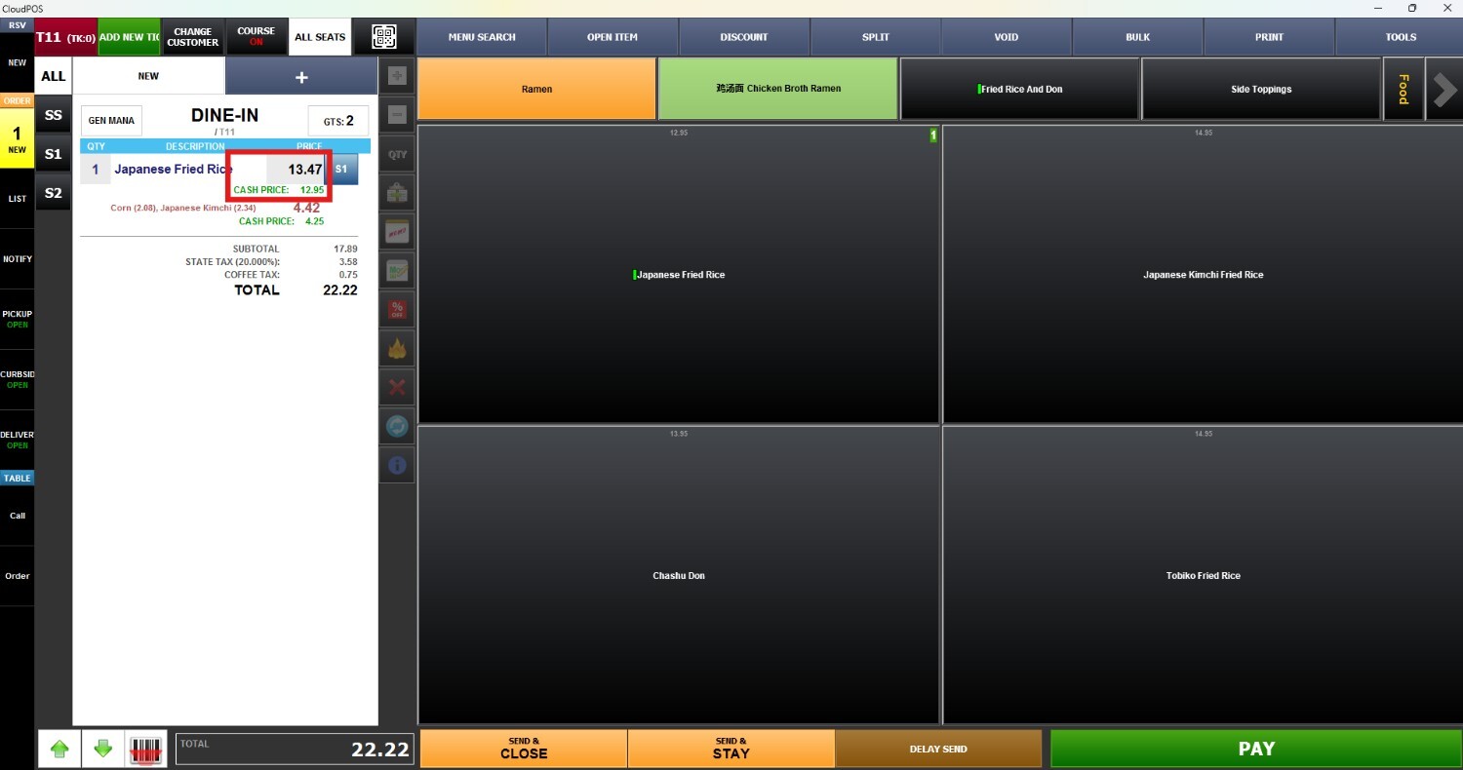Open PICKUP orders in sidebar
Image resolution: width=1463 pixels, height=770 pixels.
click(18, 319)
